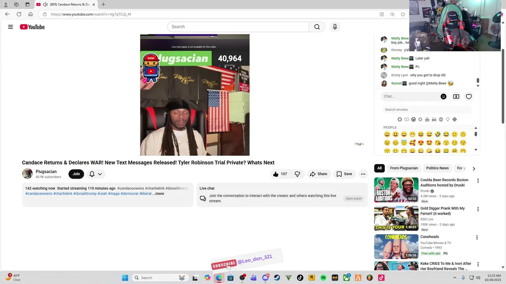Show hidden system tray icons chevron
This screenshot has height=284, width=506.
tap(455, 278)
